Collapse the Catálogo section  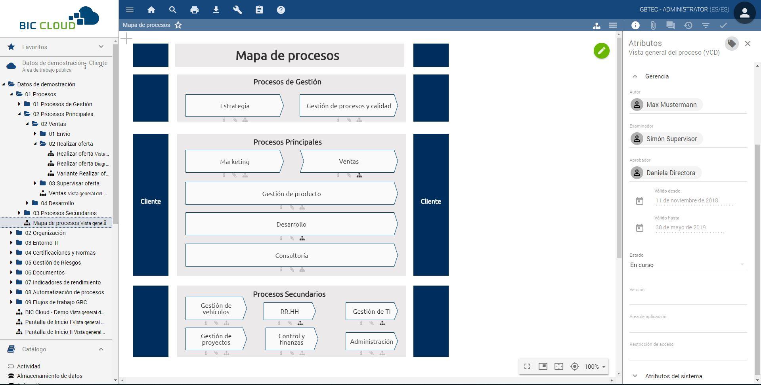pyautogui.click(x=101, y=349)
